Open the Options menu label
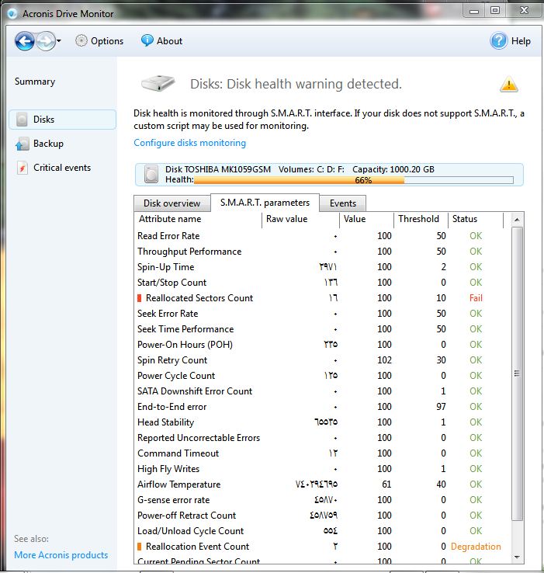Screen dimensions: 544x573 tap(107, 41)
